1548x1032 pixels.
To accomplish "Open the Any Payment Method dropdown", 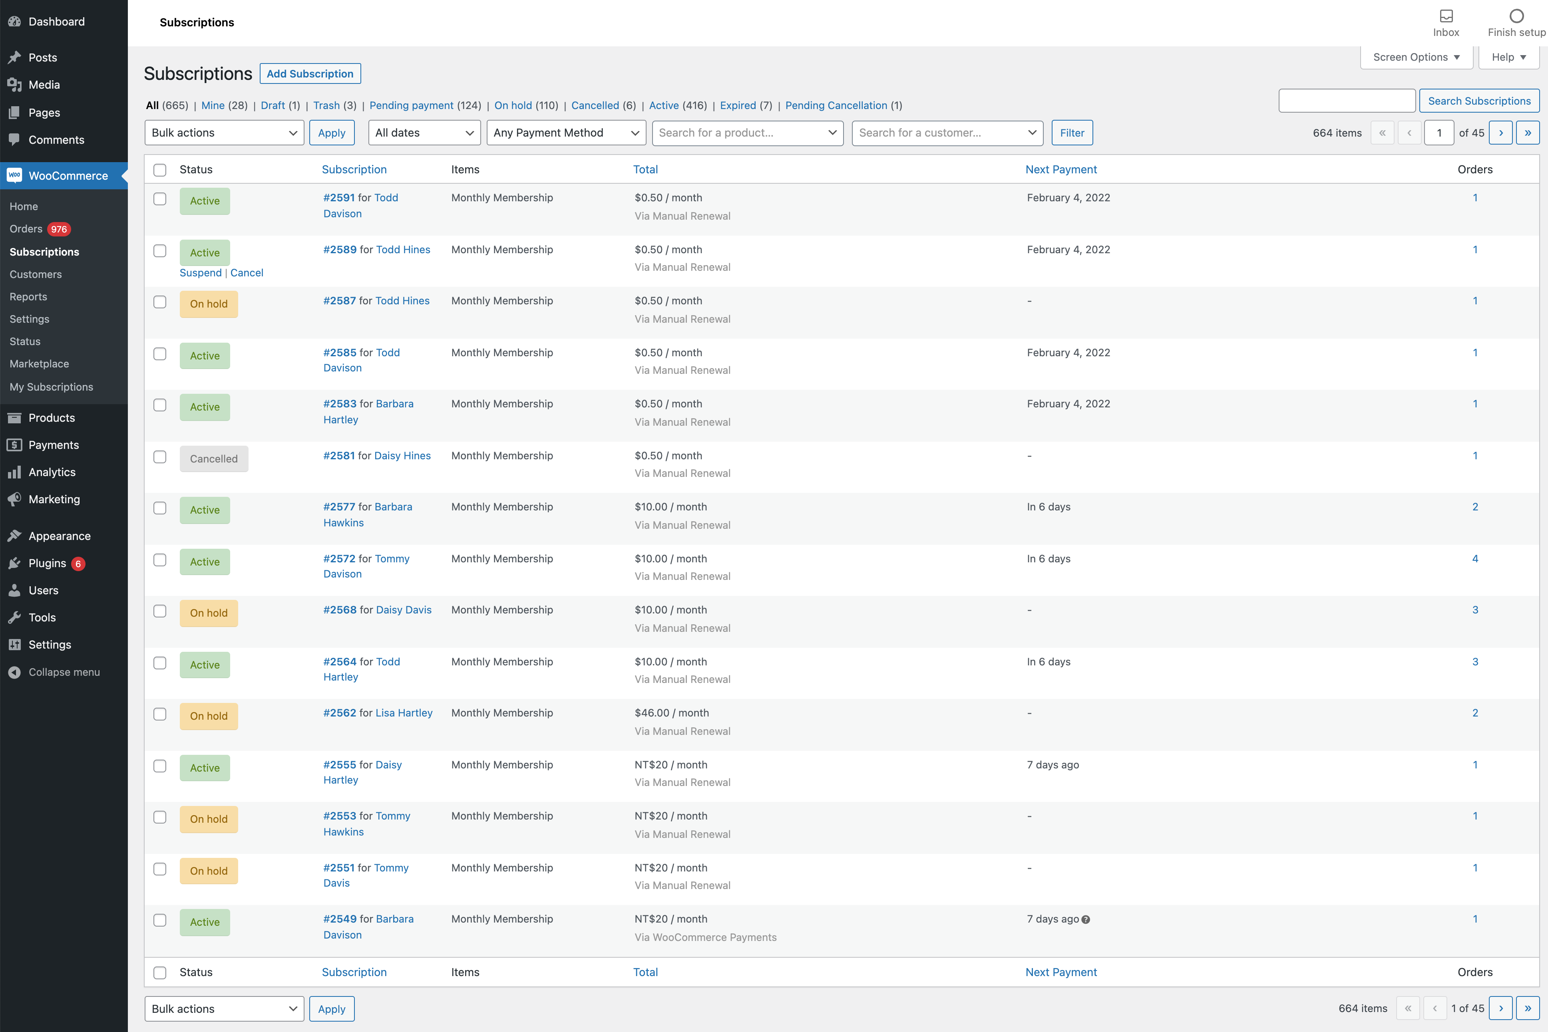I will (x=565, y=132).
